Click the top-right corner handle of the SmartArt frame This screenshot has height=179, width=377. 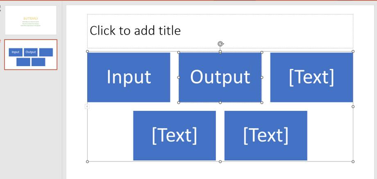[353, 51]
